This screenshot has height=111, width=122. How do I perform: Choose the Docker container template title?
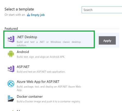tap(30, 96)
